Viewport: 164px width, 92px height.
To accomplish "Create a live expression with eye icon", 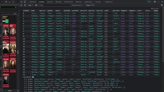I will [x=36, y=5].
